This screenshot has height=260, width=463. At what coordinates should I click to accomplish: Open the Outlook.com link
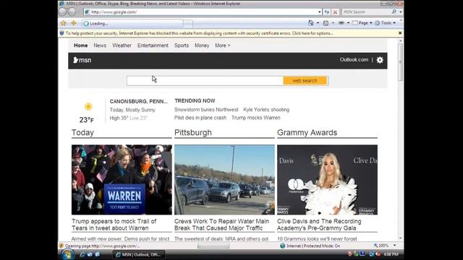pos(354,59)
